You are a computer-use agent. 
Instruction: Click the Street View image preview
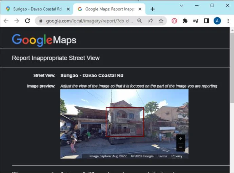(x=124, y=124)
